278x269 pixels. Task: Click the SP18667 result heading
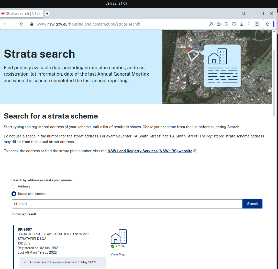coord(25,229)
